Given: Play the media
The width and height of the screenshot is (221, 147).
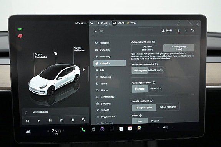Looking at the screenshot, I should [38, 121].
